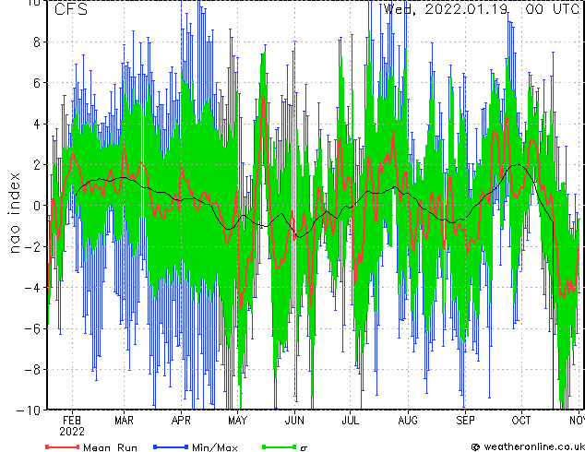The image size is (585, 452).
Task: Click the AUG month axis label
Action: (x=408, y=421)
